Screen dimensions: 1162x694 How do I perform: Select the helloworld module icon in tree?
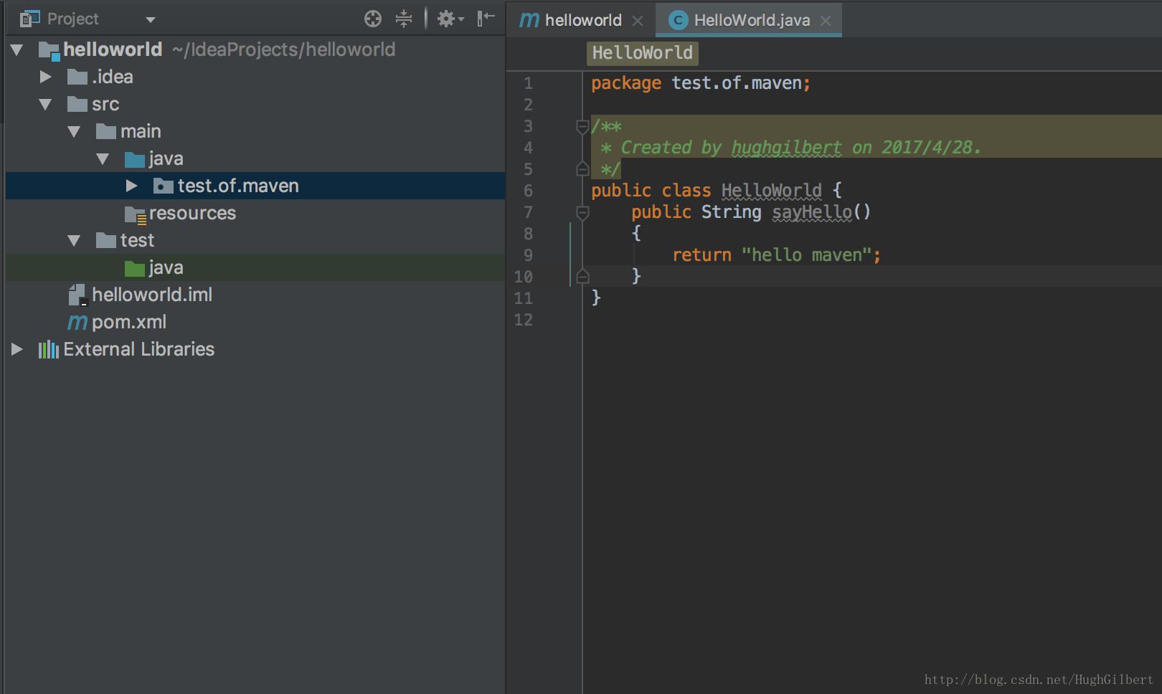point(49,50)
